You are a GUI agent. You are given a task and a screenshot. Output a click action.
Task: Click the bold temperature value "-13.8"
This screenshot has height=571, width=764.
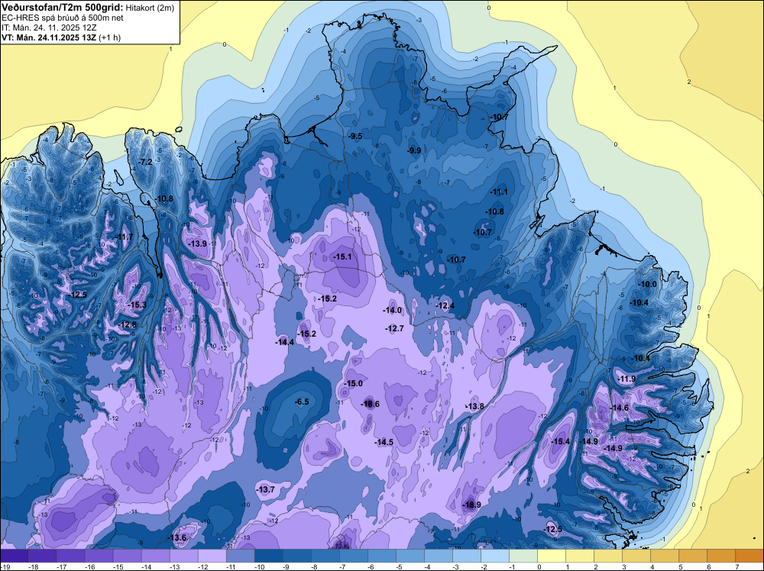(x=474, y=406)
